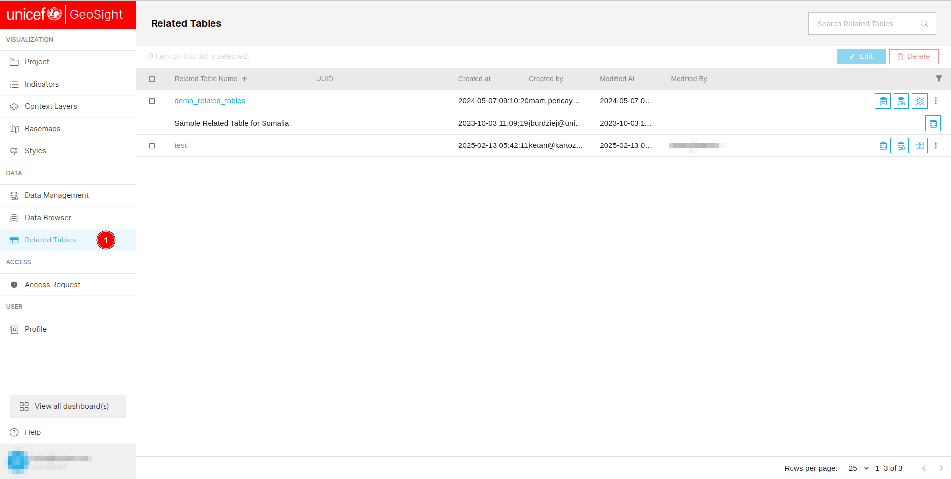Sort by Created by column header
This screenshot has height=479, width=951.
(546, 79)
